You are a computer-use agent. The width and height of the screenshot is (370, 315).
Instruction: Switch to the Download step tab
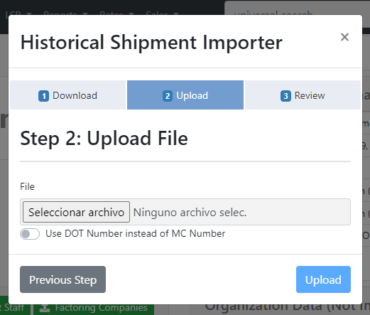tap(67, 95)
